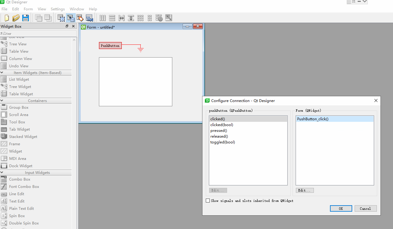Pick Table Widget in Widget Box
The image size is (393, 229).
[21, 94]
